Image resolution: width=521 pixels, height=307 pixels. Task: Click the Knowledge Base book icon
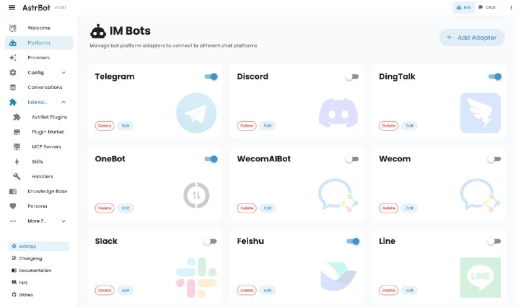point(12,191)
